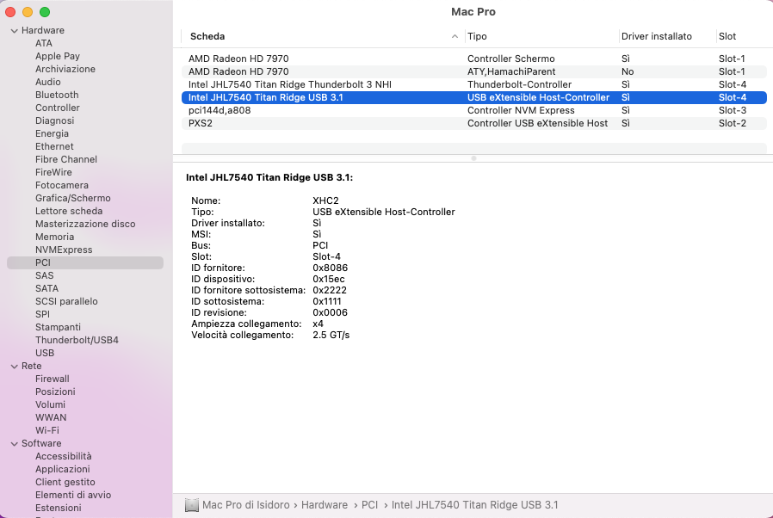The height and width of the screenshot is (518, 773).
Task: Select ATA in the sidebar
Action: 43,43
